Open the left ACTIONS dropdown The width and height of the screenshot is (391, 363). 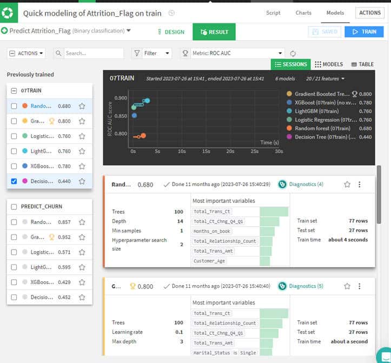click(x=26, y=53)
